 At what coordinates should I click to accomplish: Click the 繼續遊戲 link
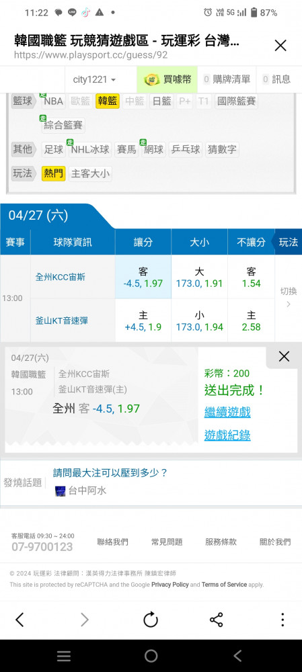(227, 413)
